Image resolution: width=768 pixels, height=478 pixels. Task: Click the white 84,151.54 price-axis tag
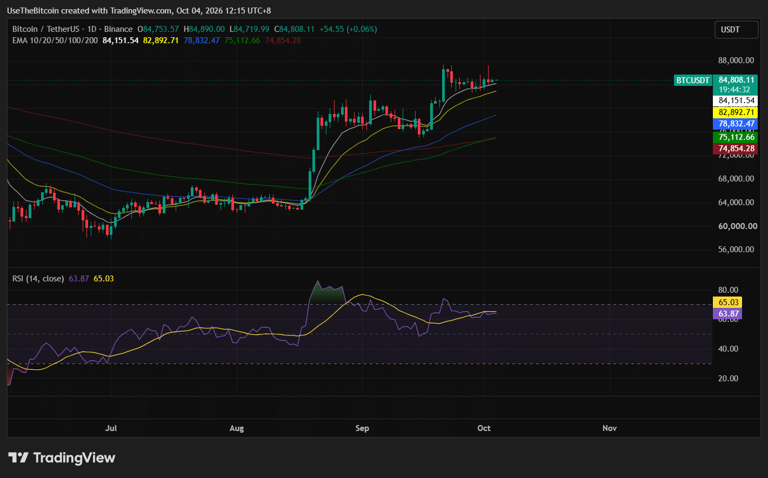tap(736, 100)
